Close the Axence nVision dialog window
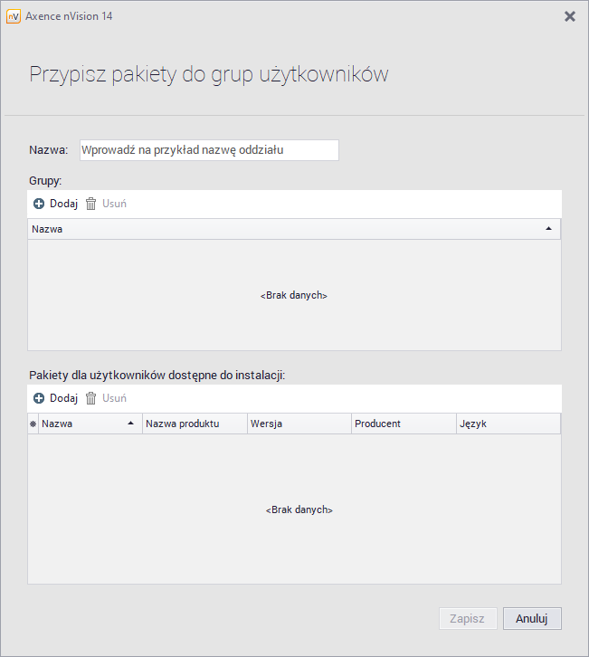 coord(570,16)
